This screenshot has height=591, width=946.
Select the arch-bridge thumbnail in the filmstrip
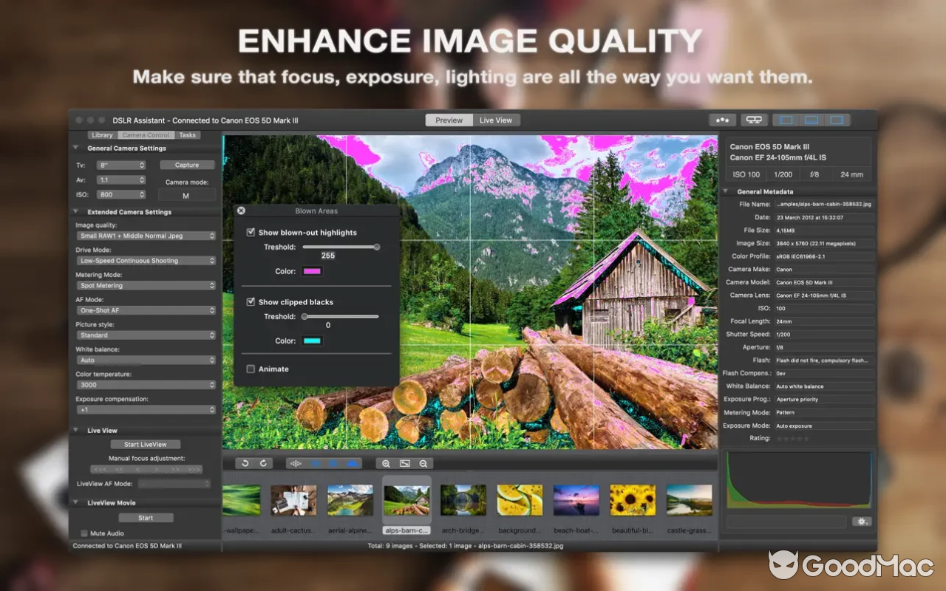click(x=463, y=499)
